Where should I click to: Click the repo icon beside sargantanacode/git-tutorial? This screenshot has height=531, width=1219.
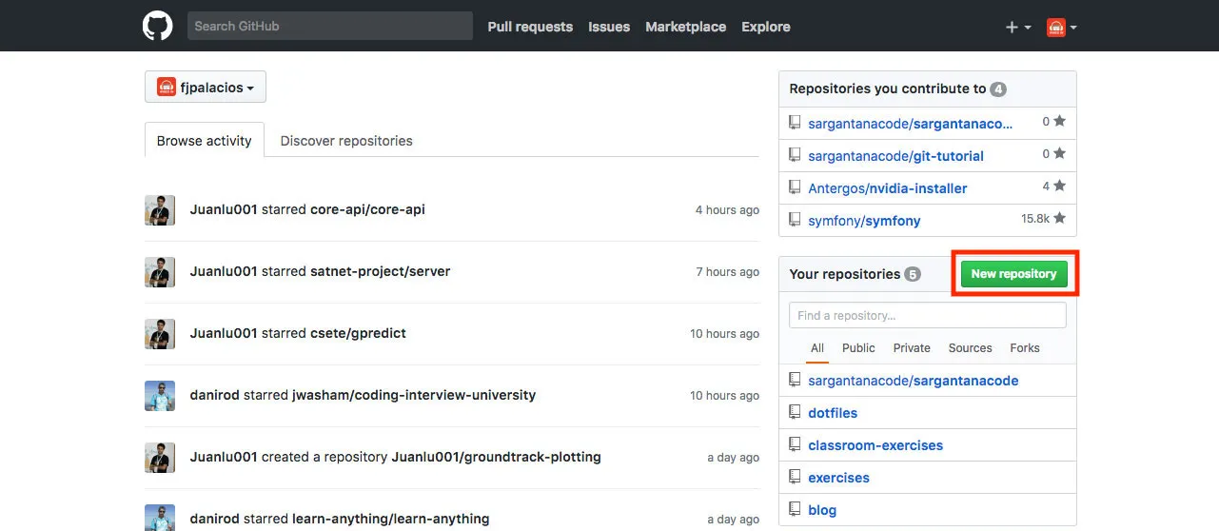795,155
